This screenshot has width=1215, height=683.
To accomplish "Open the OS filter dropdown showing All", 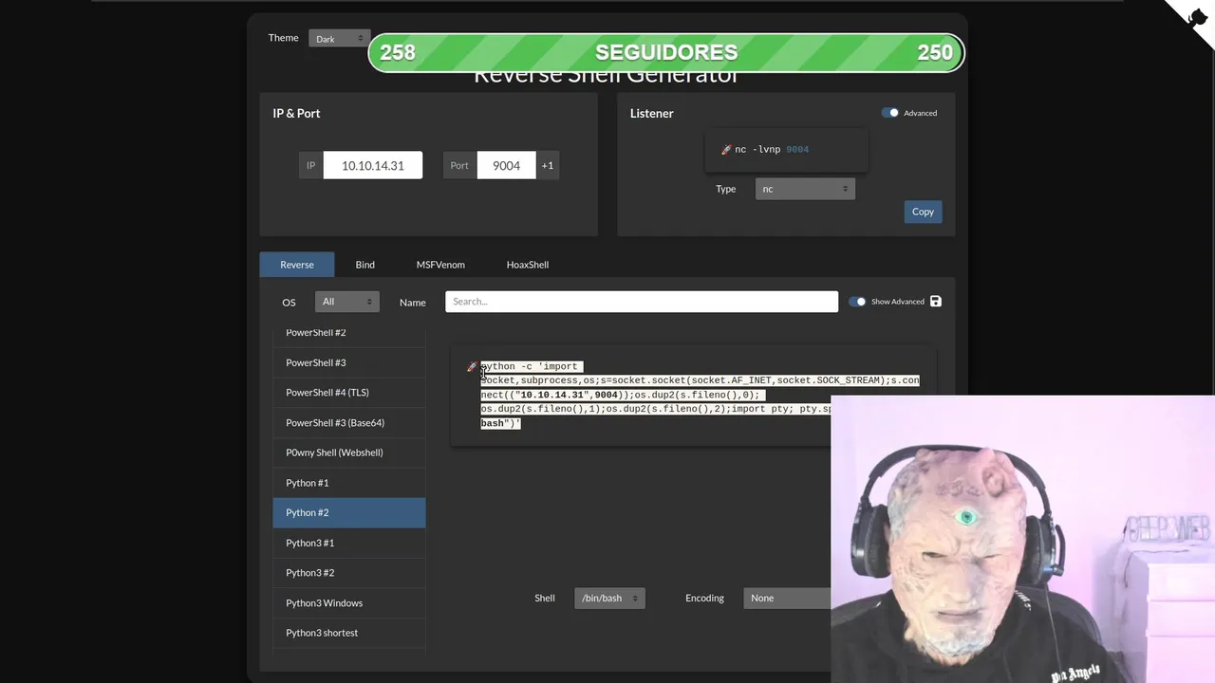I will pos(347,302).
